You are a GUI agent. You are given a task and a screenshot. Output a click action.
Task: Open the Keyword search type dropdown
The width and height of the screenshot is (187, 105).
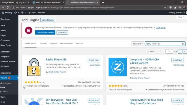(x=138, y=44)
